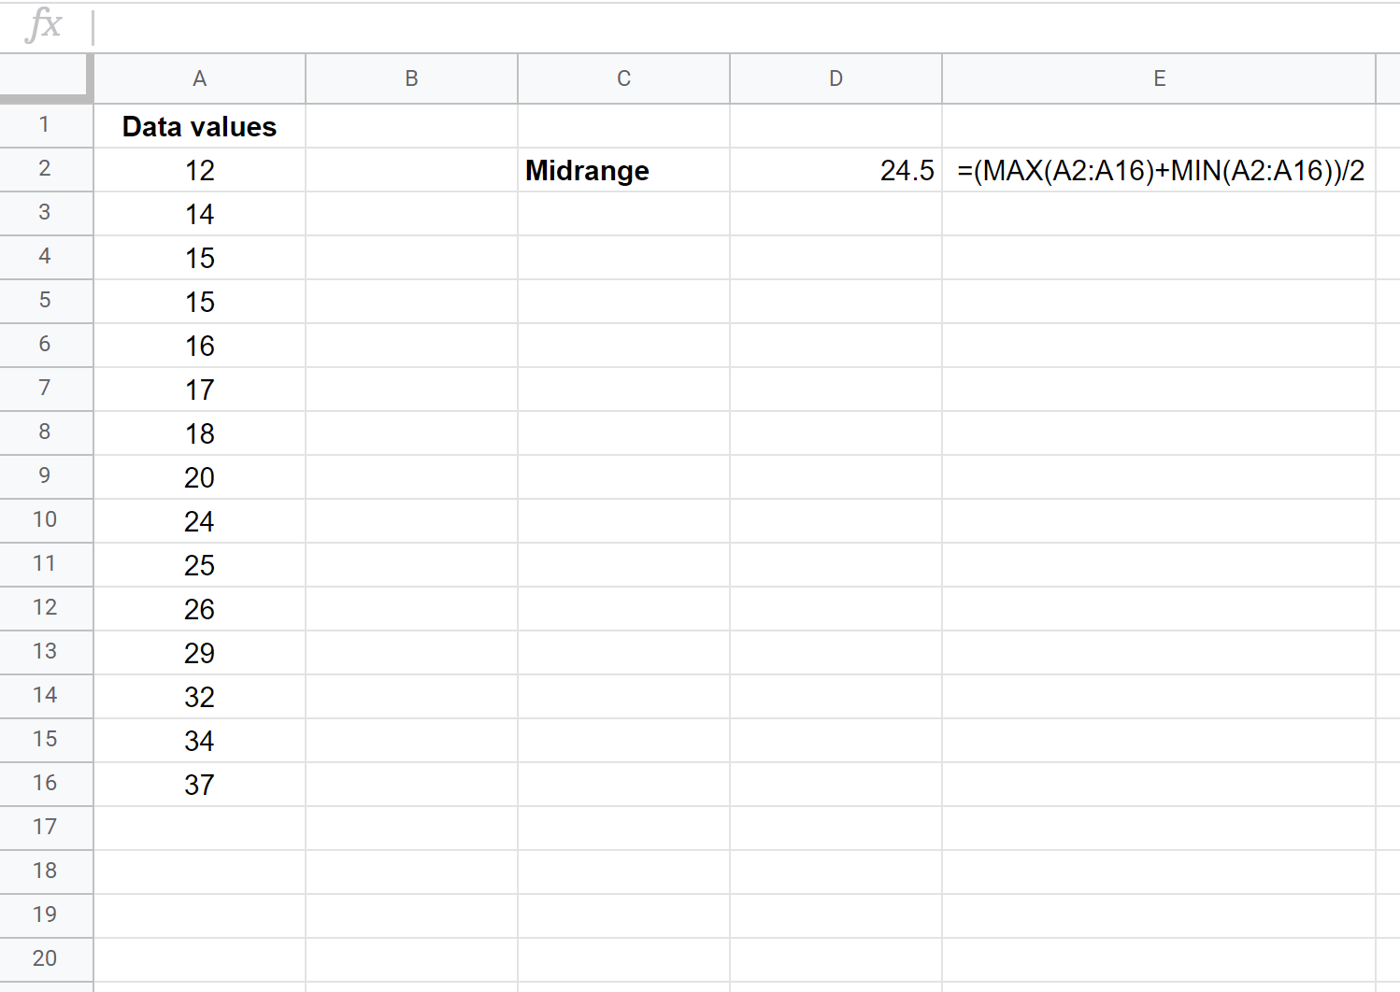This screenshot has height=992, width=1400.
Task: Select row 13 header
Action: coord(45,652)
